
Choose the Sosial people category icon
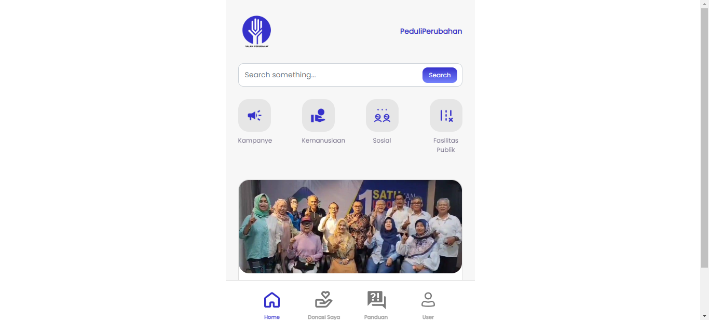point(382,115)
